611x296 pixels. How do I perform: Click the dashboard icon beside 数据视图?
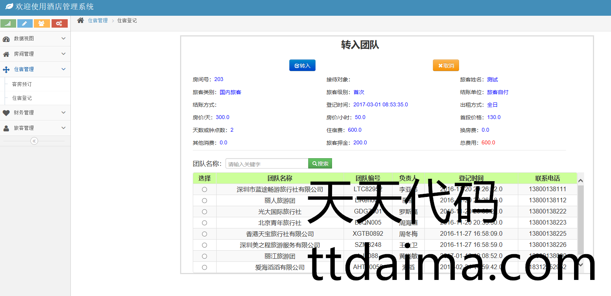[x=6, y=39]
